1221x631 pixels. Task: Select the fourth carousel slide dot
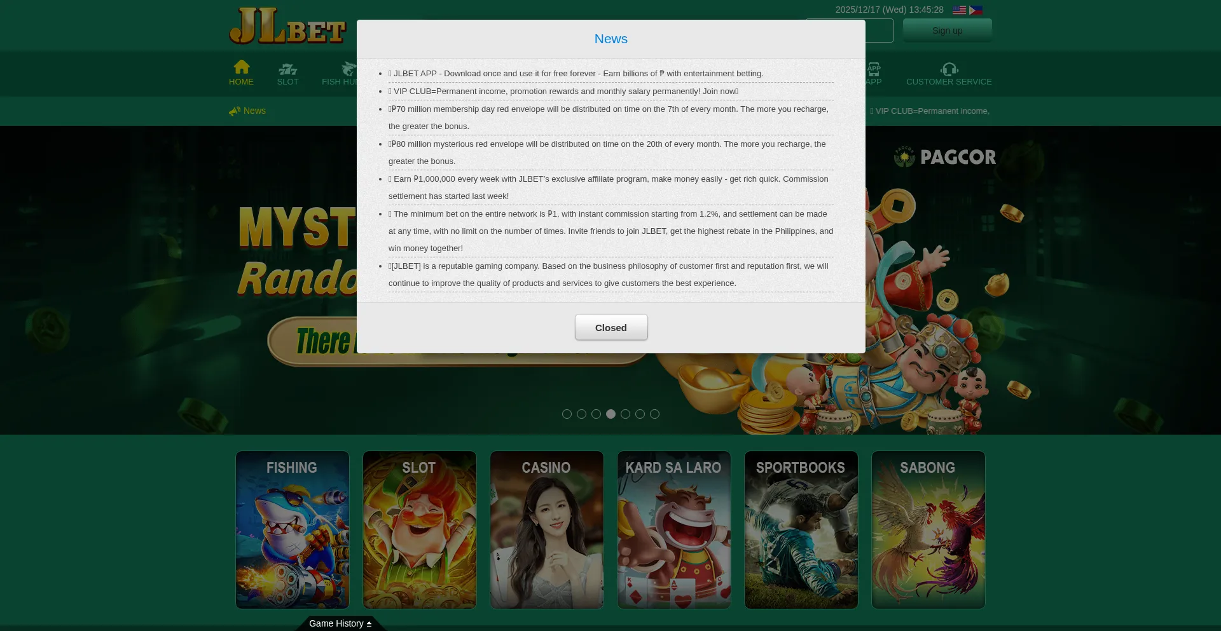(x=610, y=414)
